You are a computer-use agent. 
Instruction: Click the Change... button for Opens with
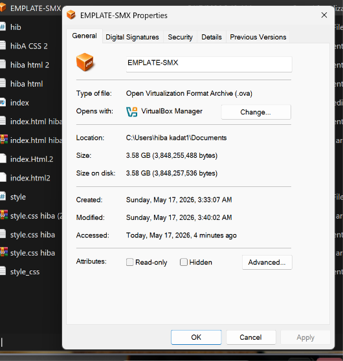point(256,112)
